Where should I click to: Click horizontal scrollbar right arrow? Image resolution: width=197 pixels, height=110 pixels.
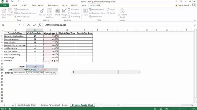click(x=192, y=105)
